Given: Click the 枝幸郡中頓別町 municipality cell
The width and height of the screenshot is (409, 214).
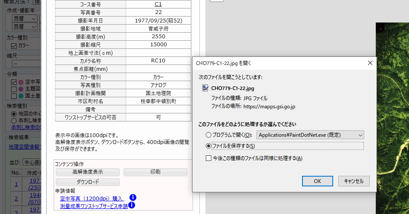Looking at the screenshot, I should [158, 101].
